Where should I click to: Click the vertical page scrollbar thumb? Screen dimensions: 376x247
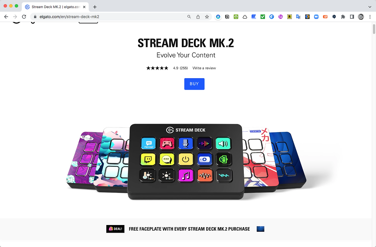(374, 29)
